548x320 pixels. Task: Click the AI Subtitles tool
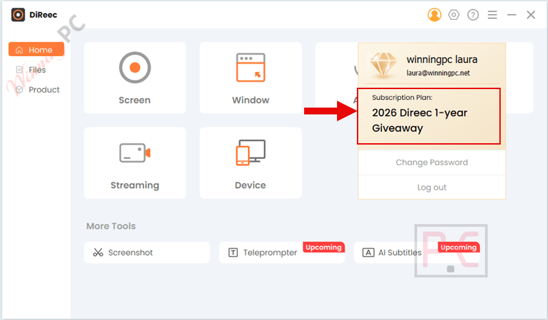417,252
